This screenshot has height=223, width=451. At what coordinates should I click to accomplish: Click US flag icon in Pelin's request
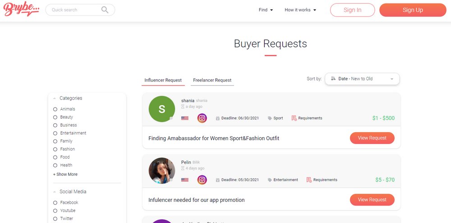click(184, 180)
